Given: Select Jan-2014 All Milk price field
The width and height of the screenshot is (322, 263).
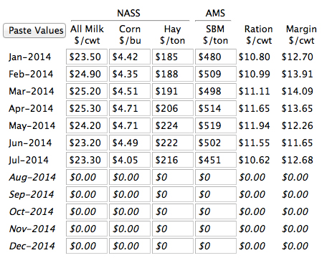Looking at the screenshot, I should [87, 57].
